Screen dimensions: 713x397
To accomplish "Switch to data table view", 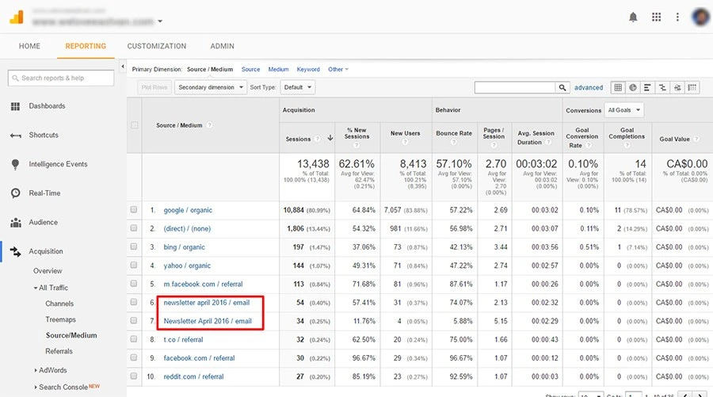I will click(x=617, y=87).
